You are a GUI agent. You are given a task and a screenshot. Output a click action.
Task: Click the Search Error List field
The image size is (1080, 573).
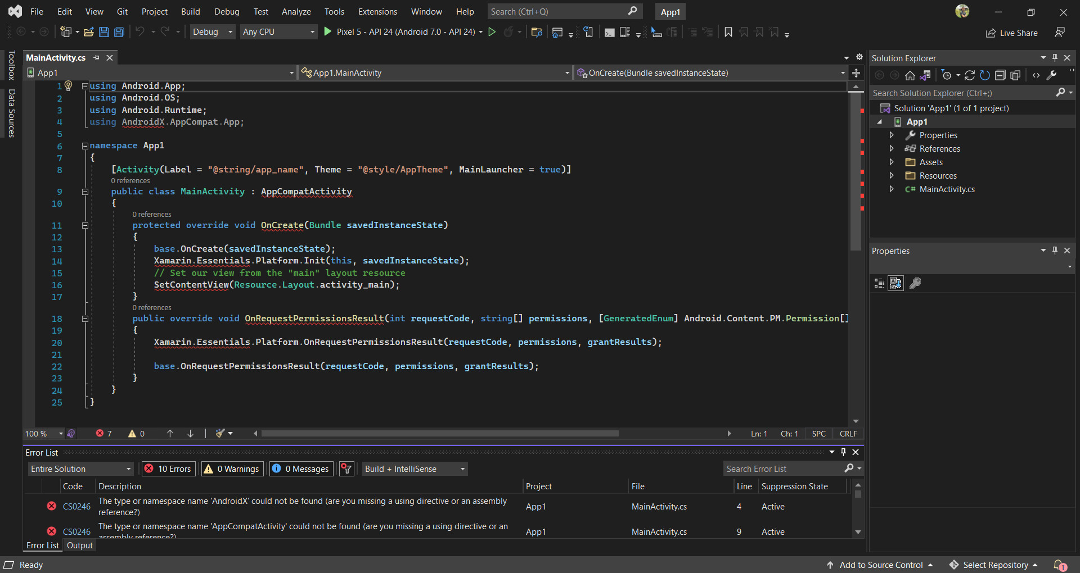pos(785,469)
